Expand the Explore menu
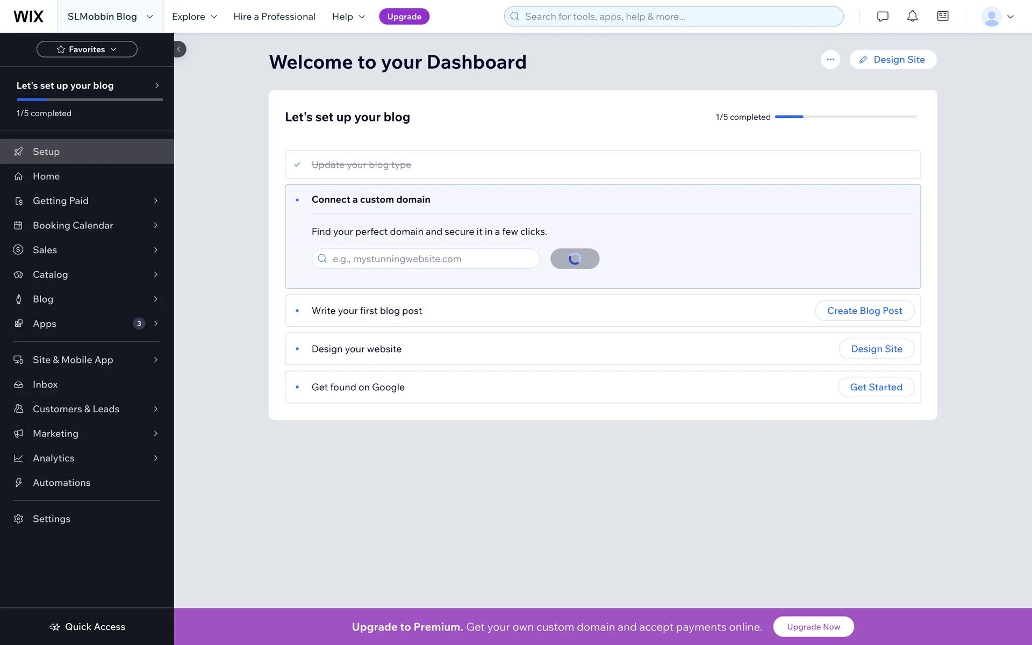Screen dimensions: 1032x645 tap(194, 16)
